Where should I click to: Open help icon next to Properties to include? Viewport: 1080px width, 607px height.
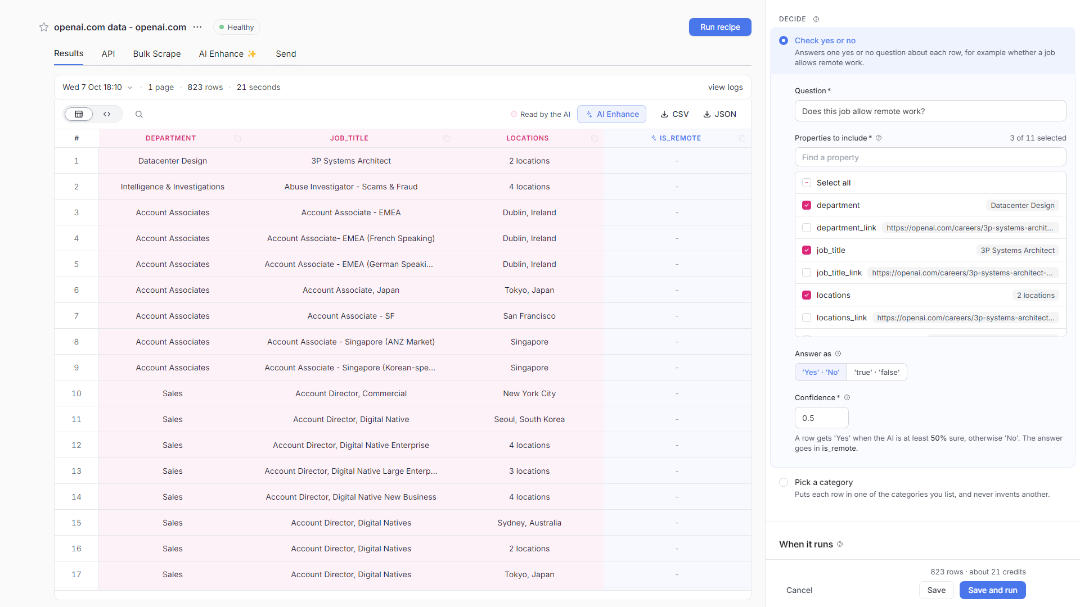click(879, 138)
